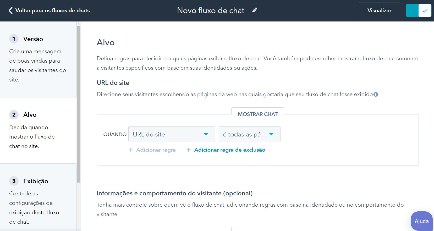Click 'Voltar para os fluxos de chats'

point(52,11)
